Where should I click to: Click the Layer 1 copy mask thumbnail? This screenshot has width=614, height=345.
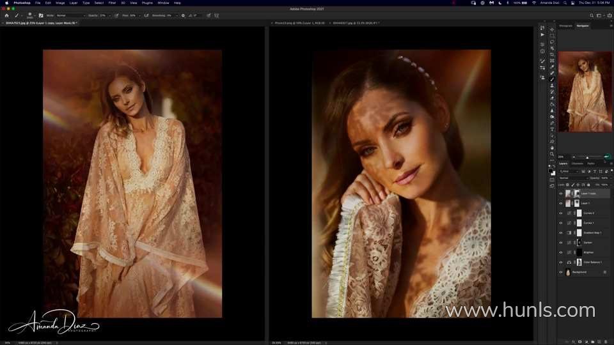tap(576, 194)
